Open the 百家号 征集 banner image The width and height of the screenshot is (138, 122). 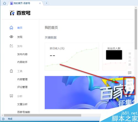point(89,92)
